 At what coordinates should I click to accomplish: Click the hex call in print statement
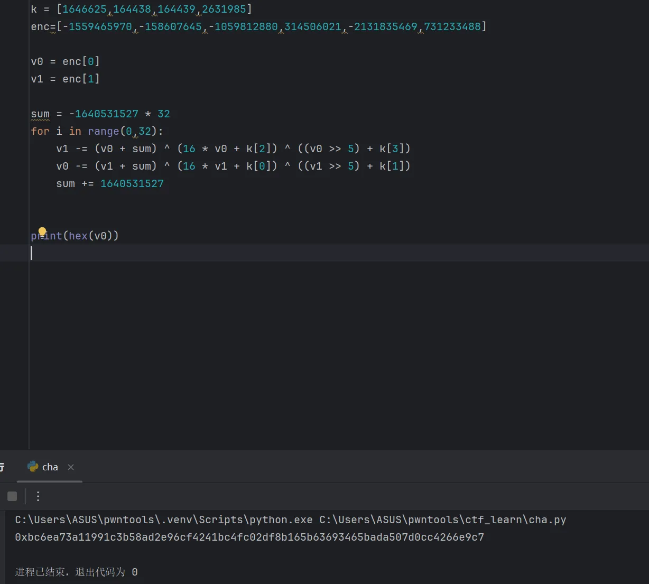tap(78, 236)
